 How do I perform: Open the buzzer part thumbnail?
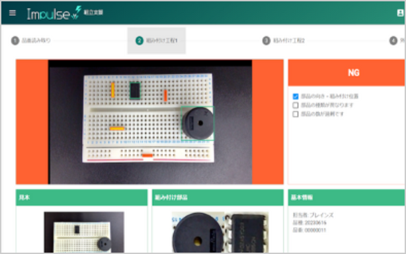pos(198,232)
